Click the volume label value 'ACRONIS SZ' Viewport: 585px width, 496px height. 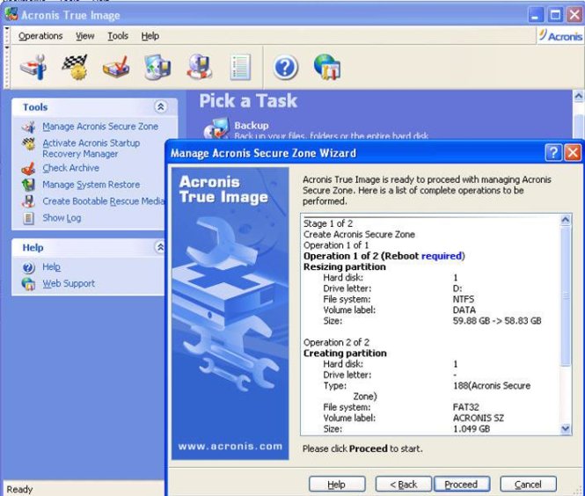coord(479,418)
